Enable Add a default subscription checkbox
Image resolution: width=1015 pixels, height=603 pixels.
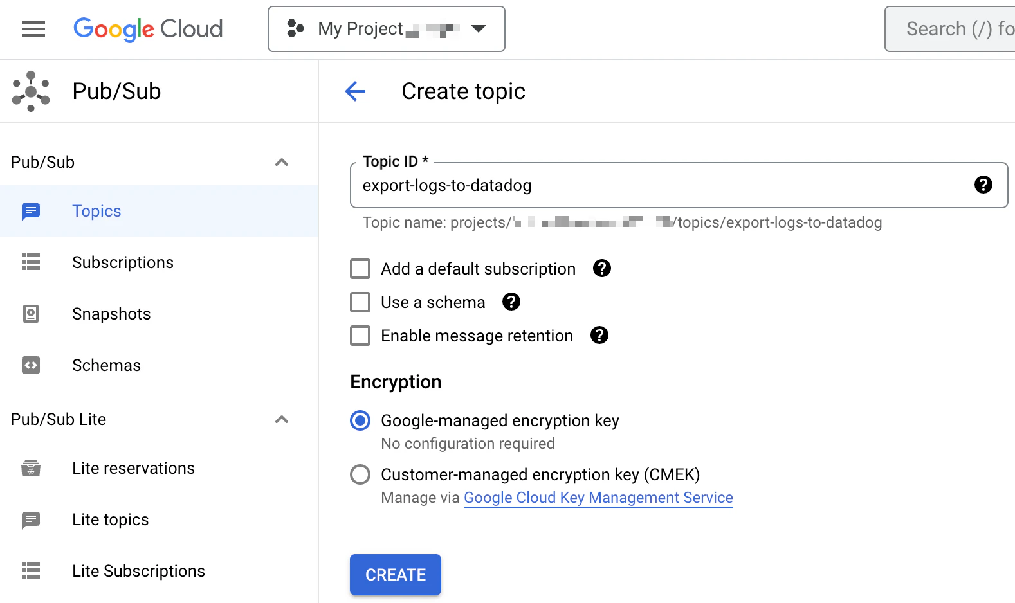coord(360,269)
